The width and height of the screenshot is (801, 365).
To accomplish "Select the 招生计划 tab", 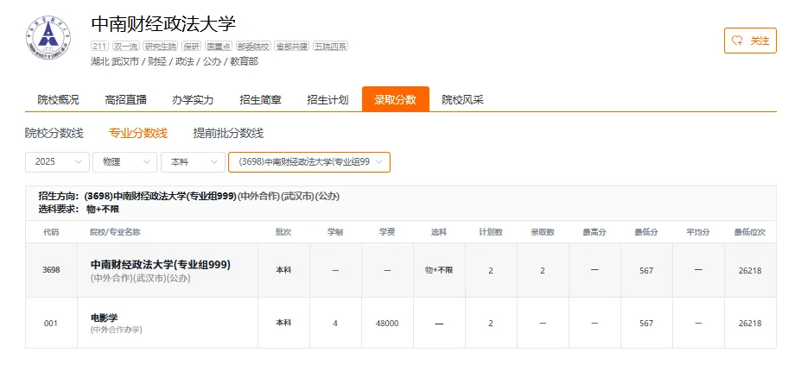I will point(327,100).
